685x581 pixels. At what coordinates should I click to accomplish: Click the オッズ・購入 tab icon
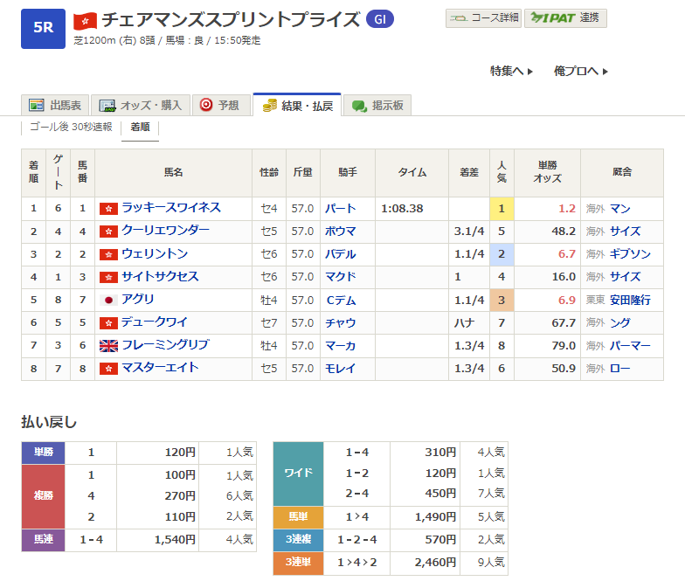(x=107, y=105)
